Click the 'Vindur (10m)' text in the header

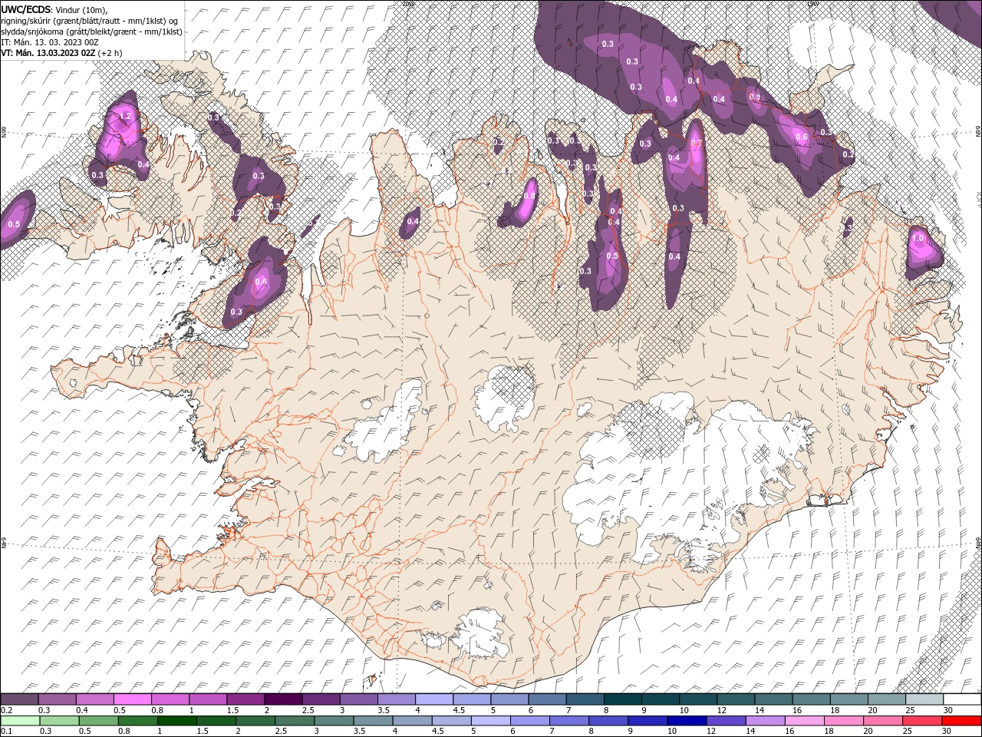[81, 9]
